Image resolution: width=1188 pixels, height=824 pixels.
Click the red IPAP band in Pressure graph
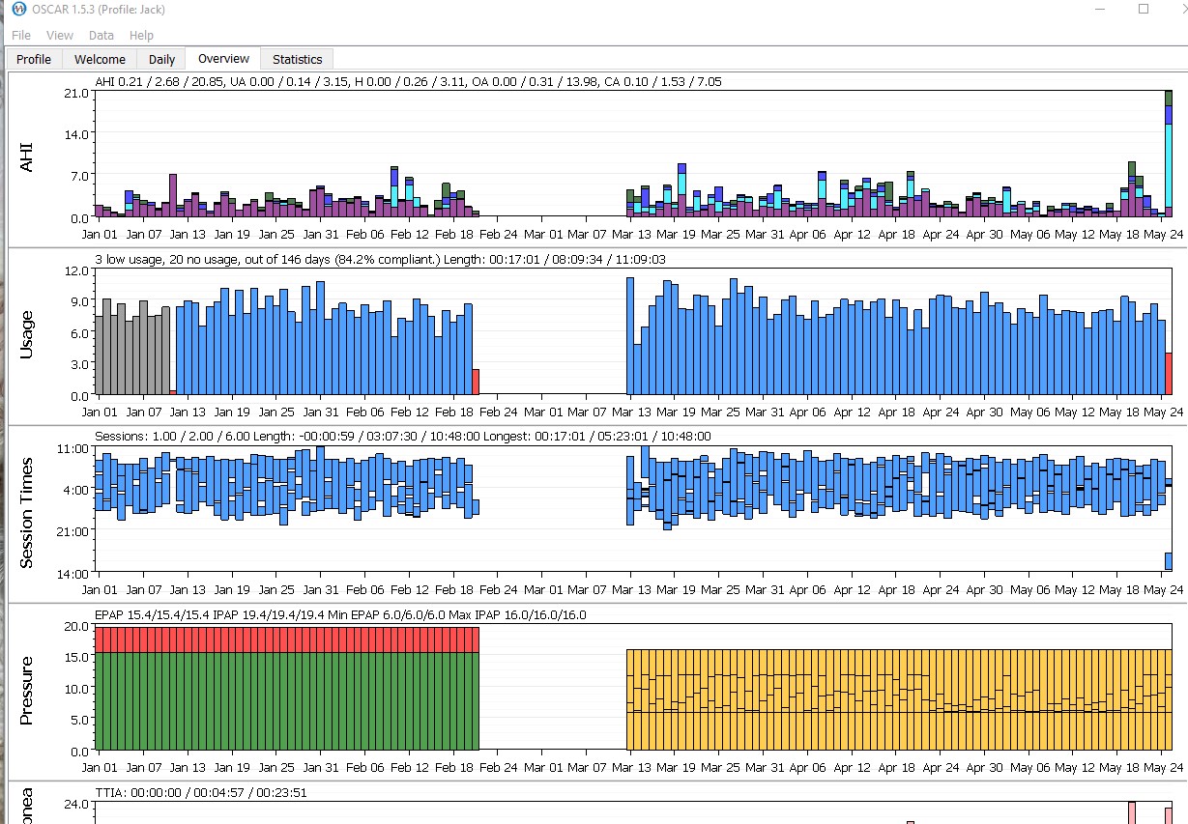point(287,639)
